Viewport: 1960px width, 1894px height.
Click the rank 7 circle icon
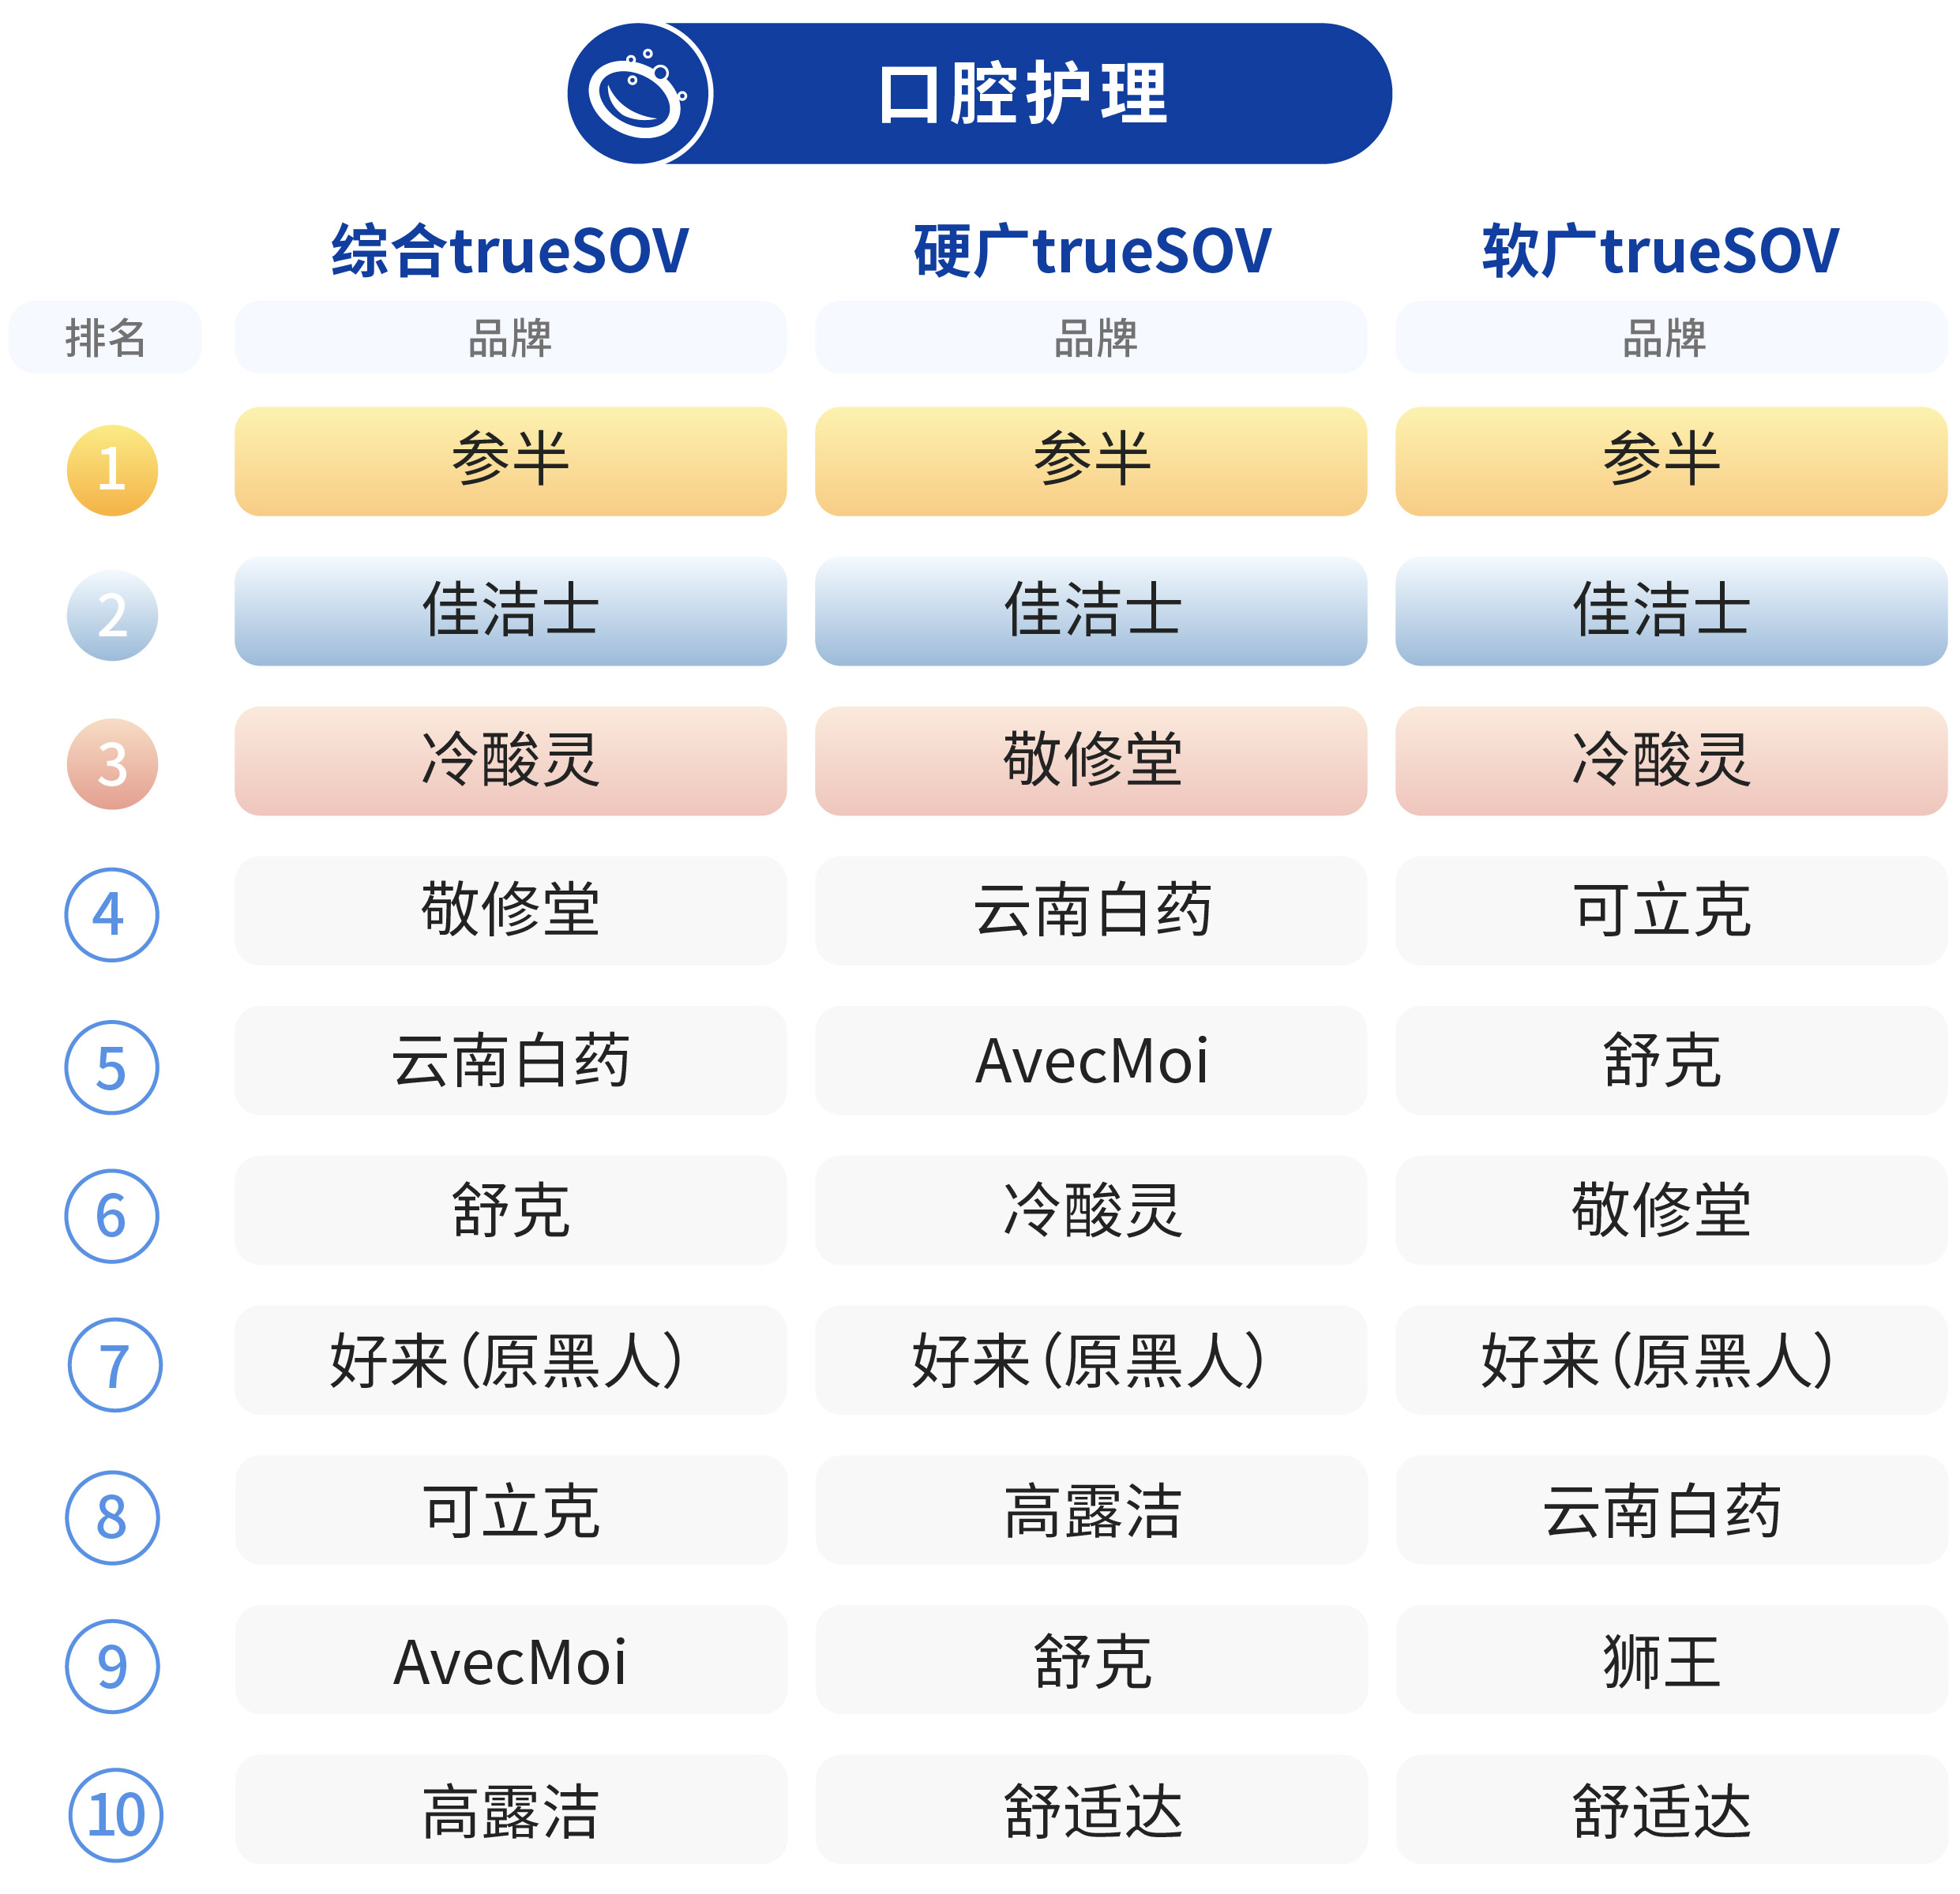114,1364
